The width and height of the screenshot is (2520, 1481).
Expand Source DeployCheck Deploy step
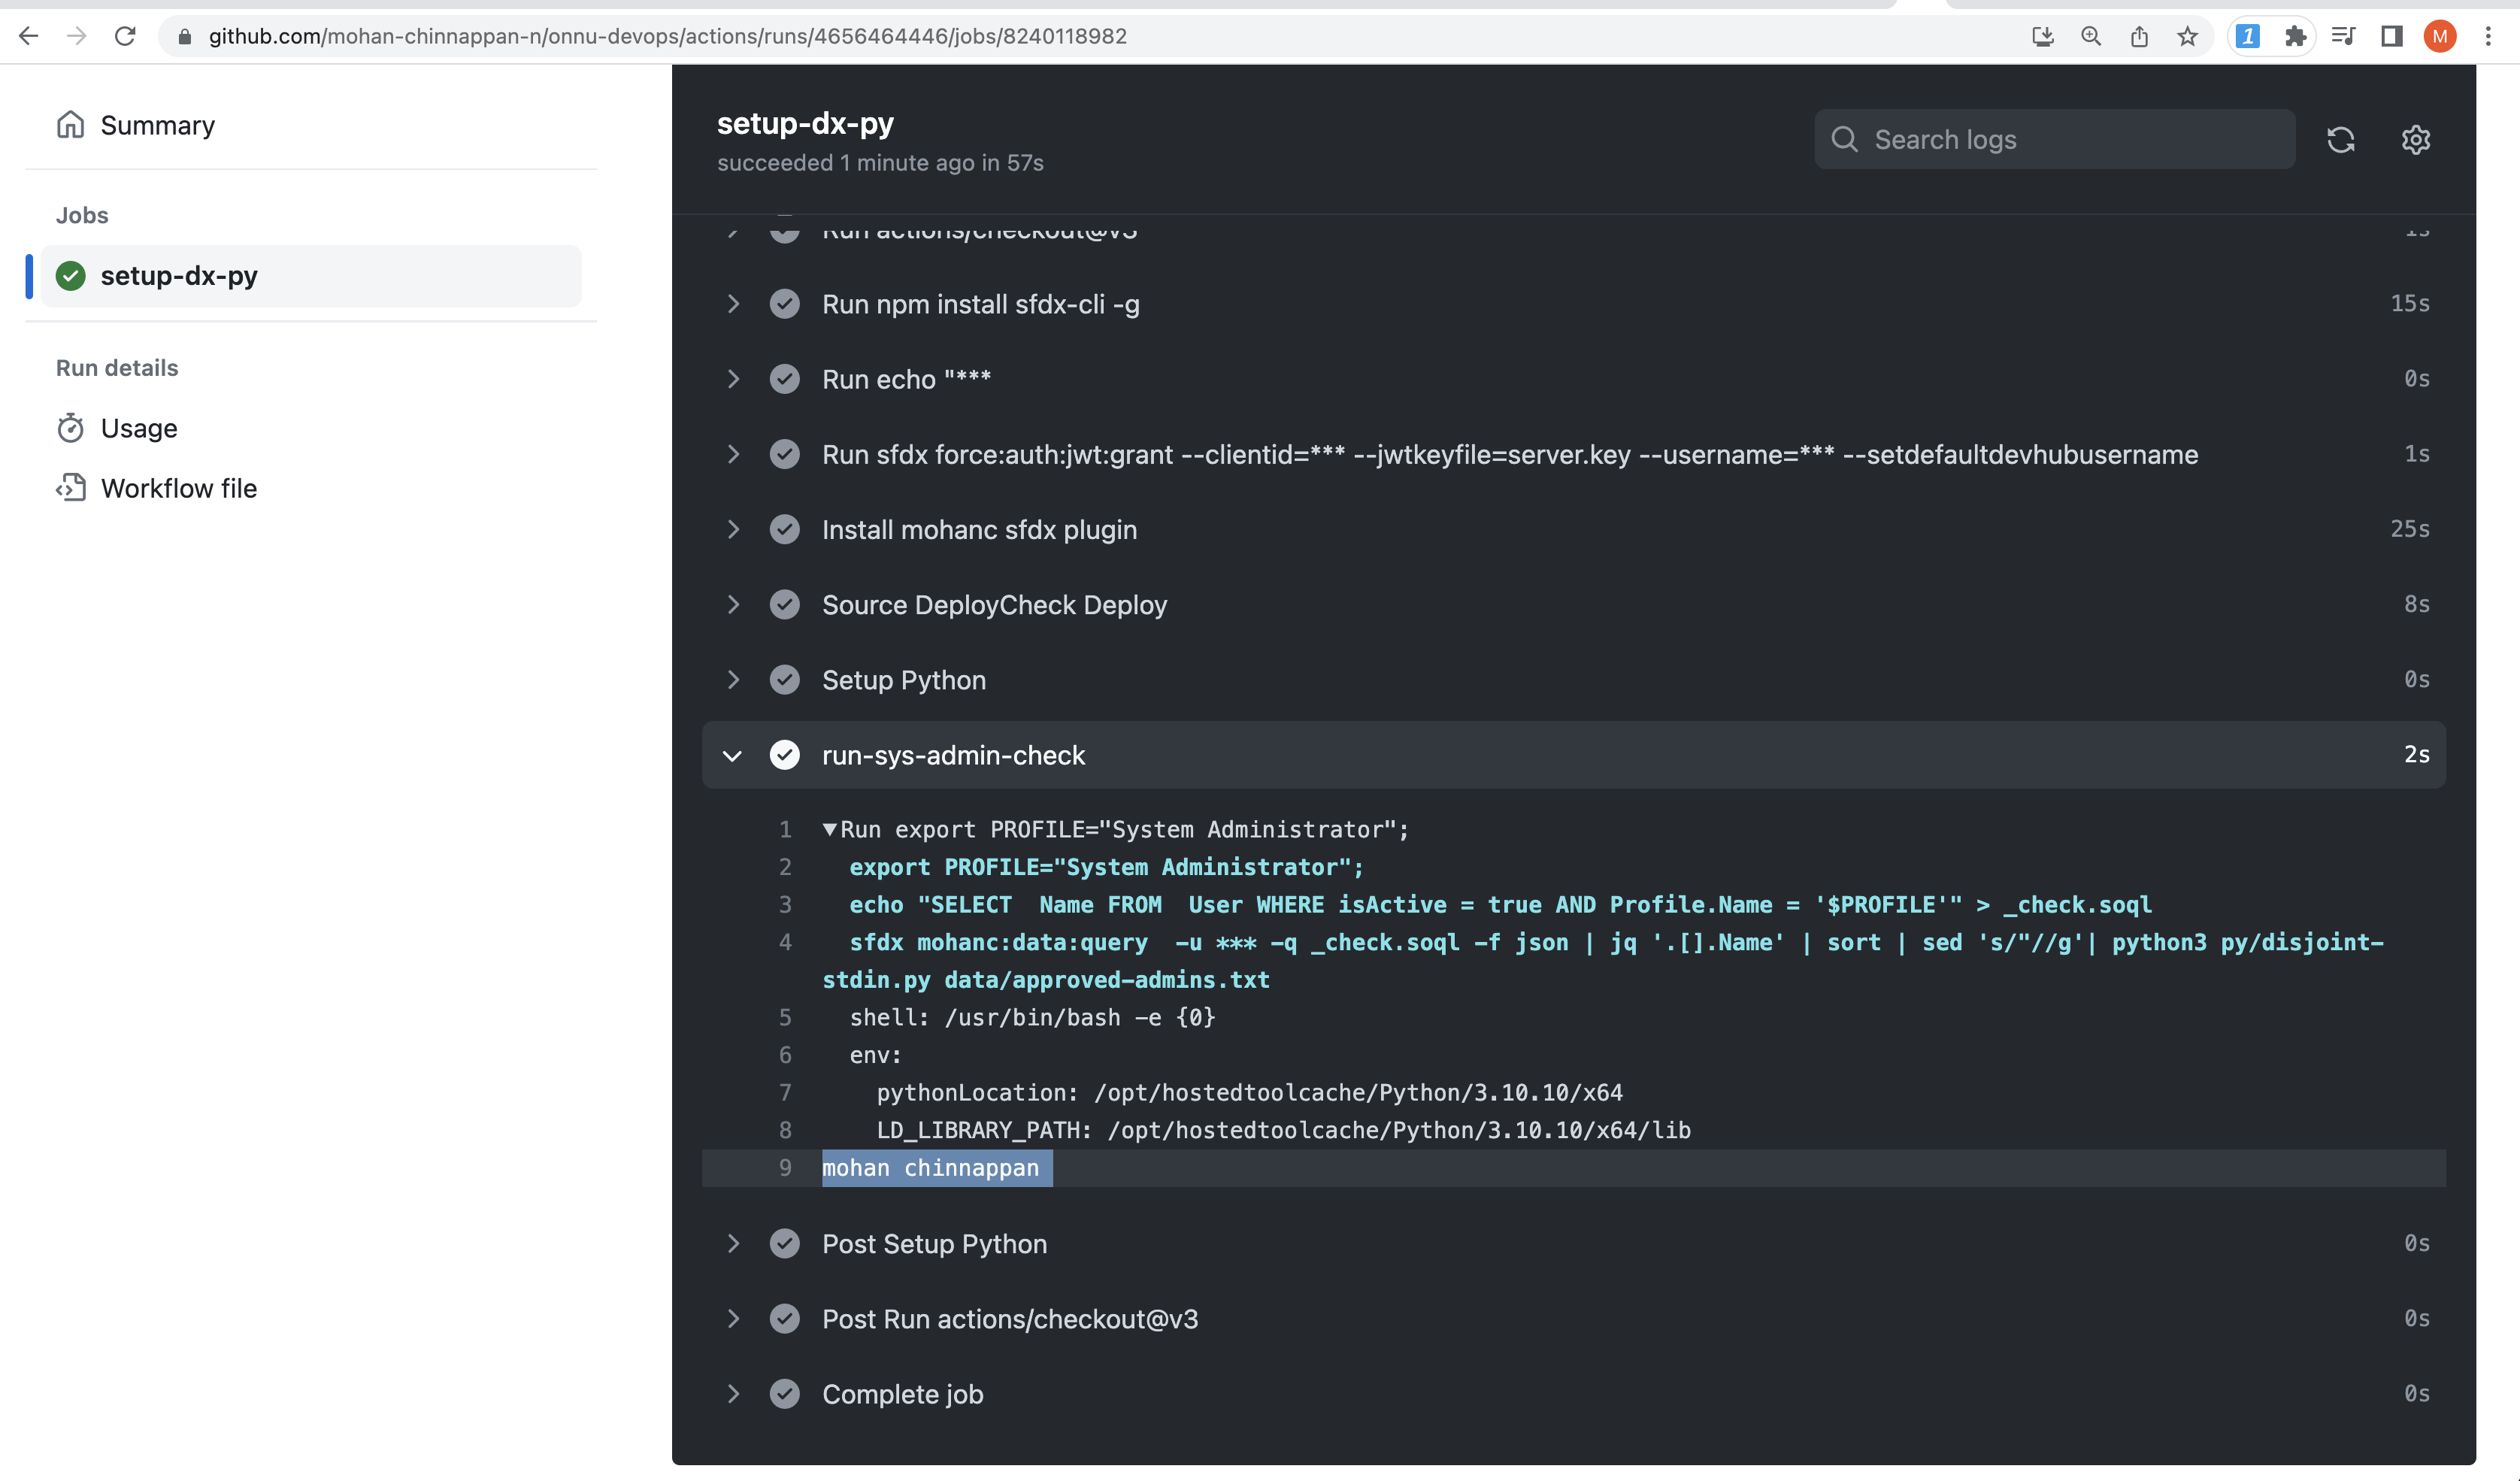[733, 605]
